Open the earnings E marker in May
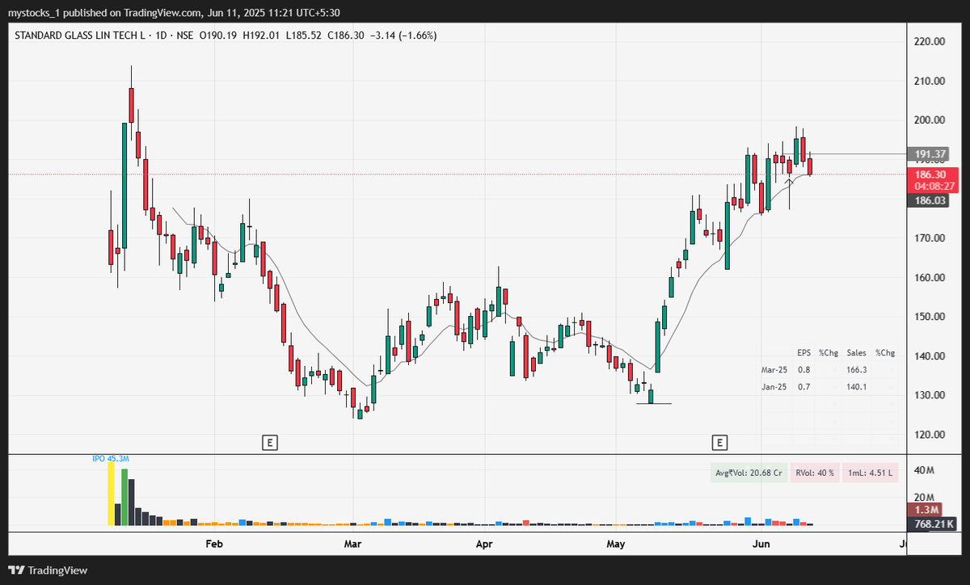Image resolution: width=970 pixels, height=585 pixels. point(719,442)
